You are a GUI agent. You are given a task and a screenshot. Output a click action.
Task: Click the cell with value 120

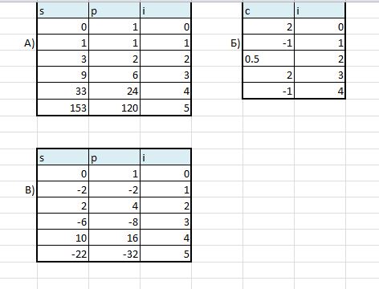(x=114, y=108)
